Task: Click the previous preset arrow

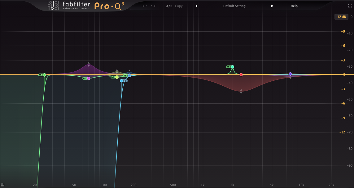Action: tap(196, 6)
